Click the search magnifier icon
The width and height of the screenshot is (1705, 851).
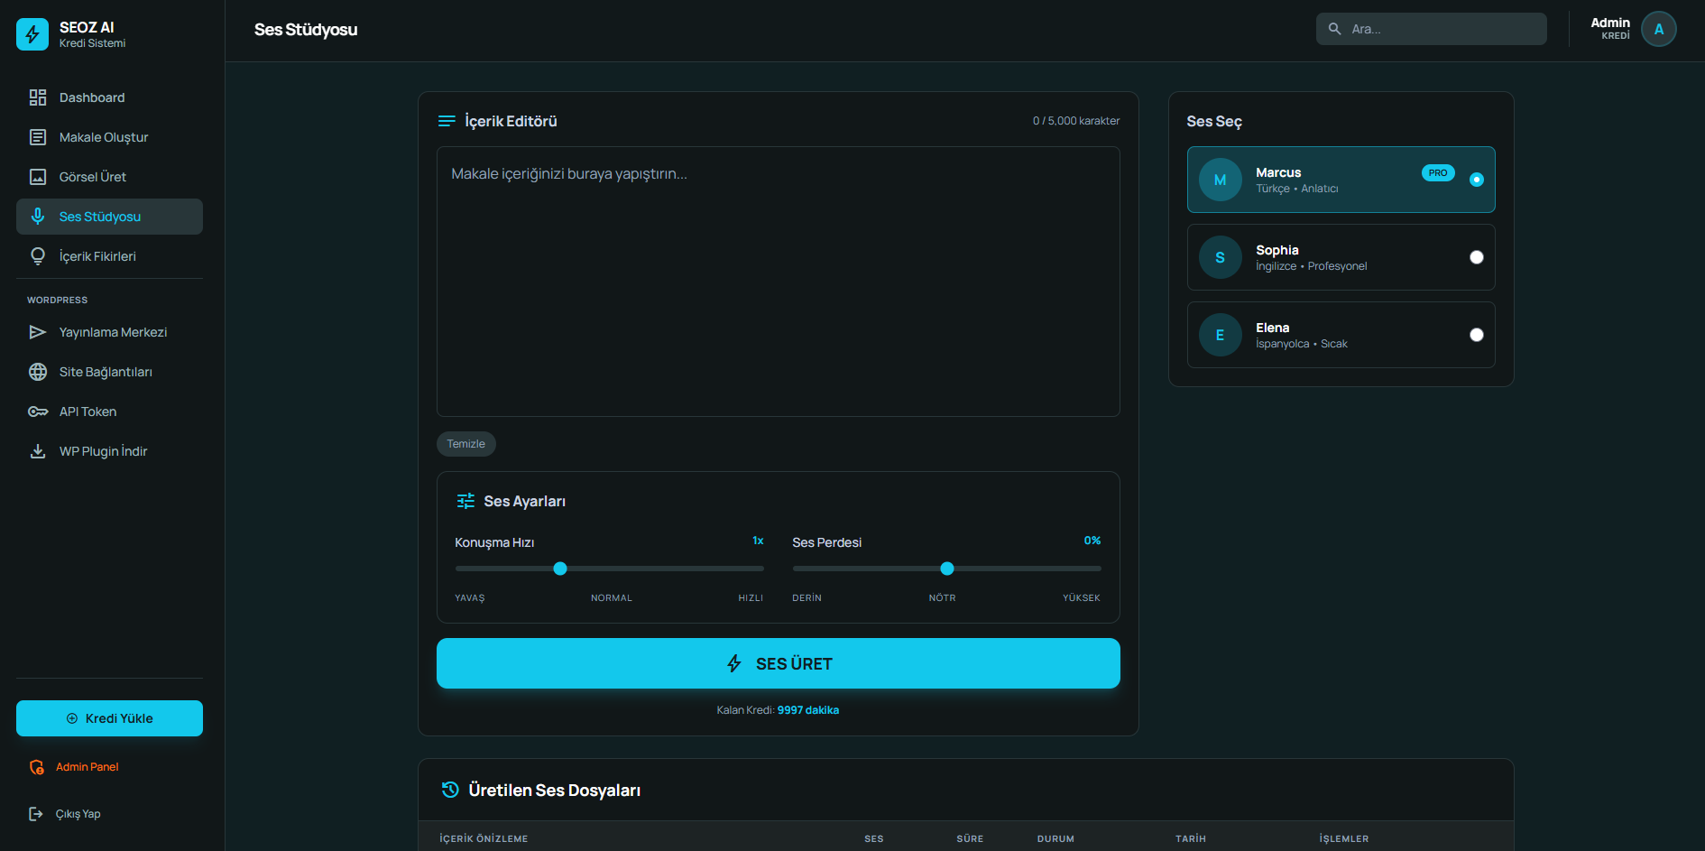tap(1335, 29)
